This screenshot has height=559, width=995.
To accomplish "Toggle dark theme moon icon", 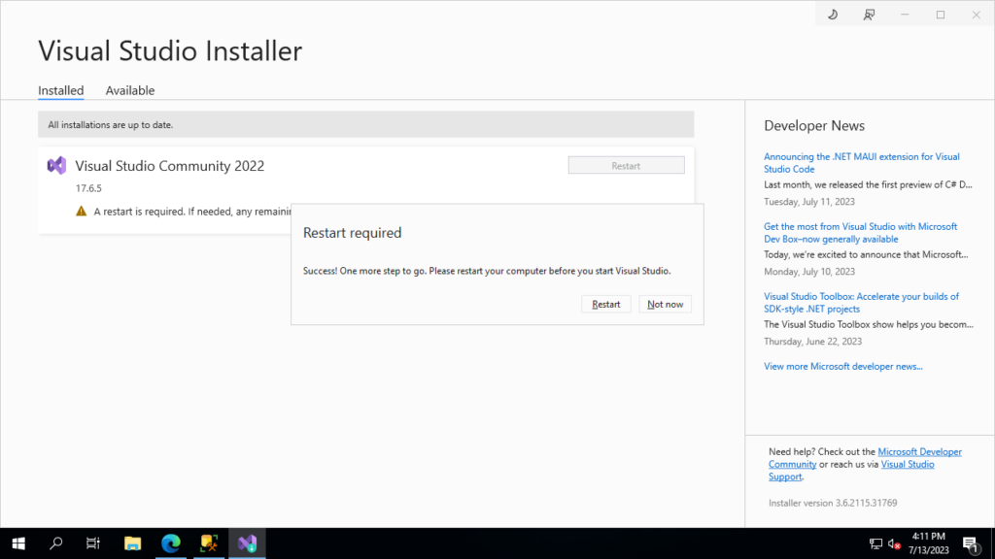I will point(833,15).
